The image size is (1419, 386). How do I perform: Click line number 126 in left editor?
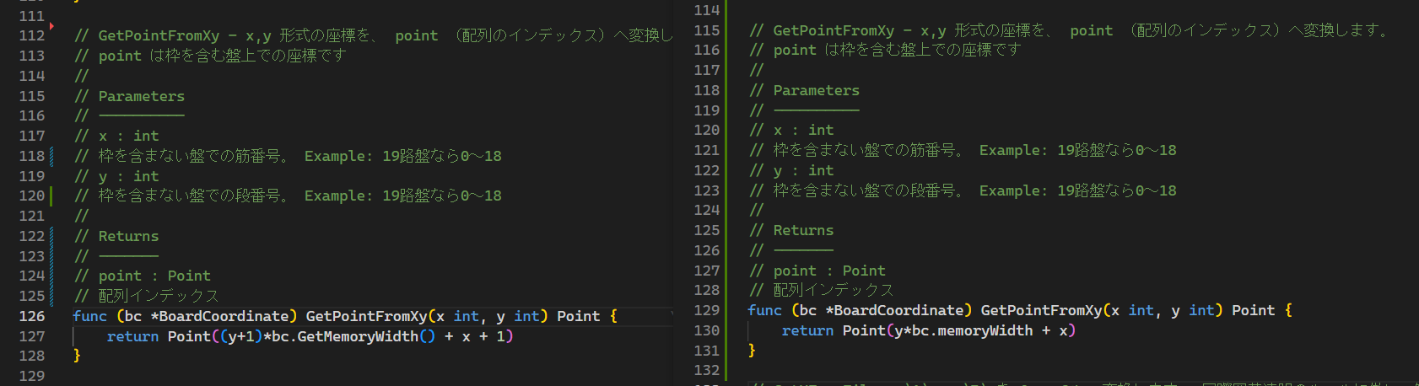click(x=32, y=316)
